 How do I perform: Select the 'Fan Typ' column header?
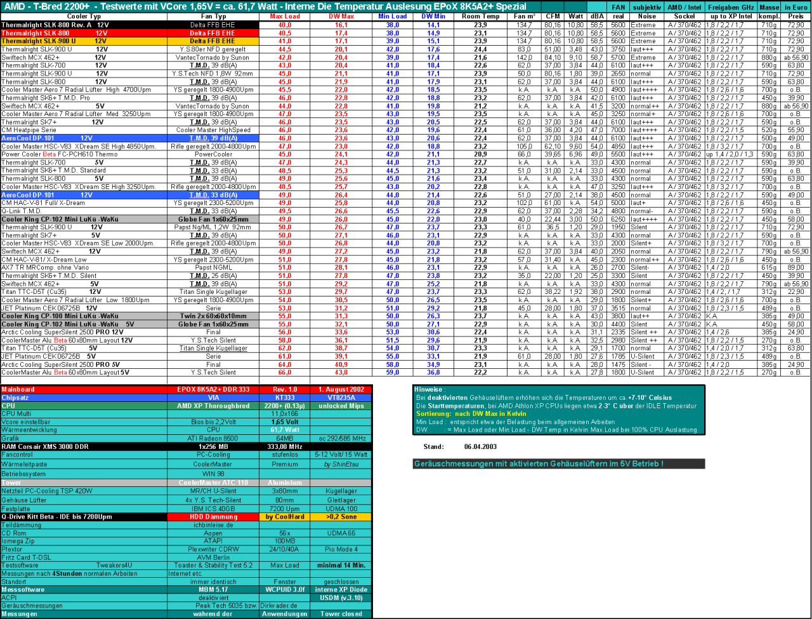point(213,16)
